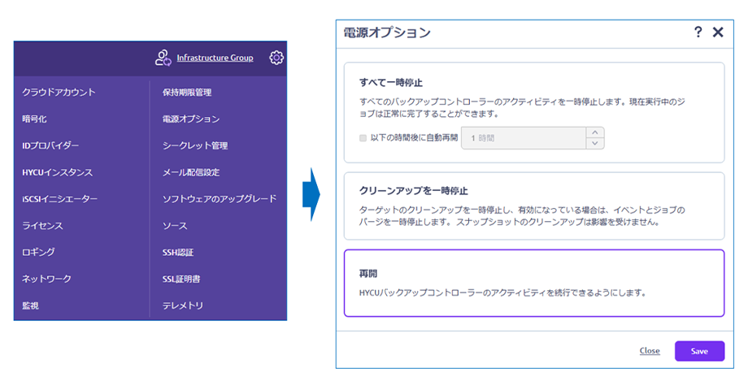Open SSH認証 menu item
The image size is (748, 390).
pos(178,252)
